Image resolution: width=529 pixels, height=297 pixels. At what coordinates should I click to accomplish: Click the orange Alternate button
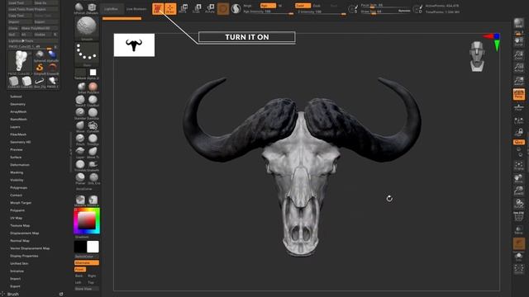click(87, 262)
